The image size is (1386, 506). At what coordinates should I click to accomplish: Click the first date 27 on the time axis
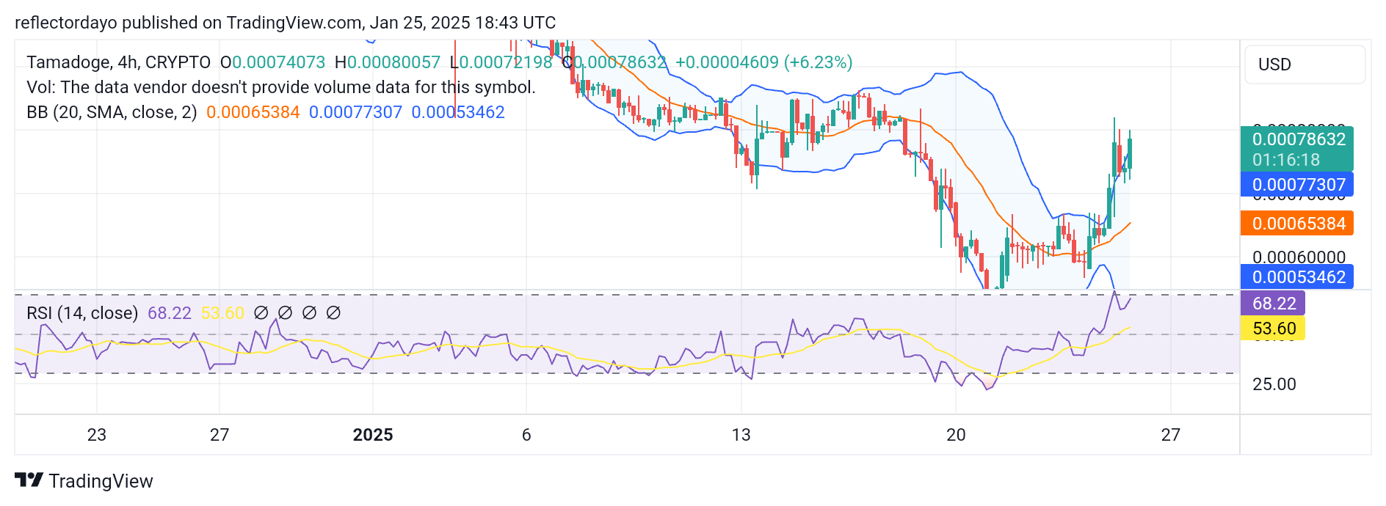click(219, 435)
